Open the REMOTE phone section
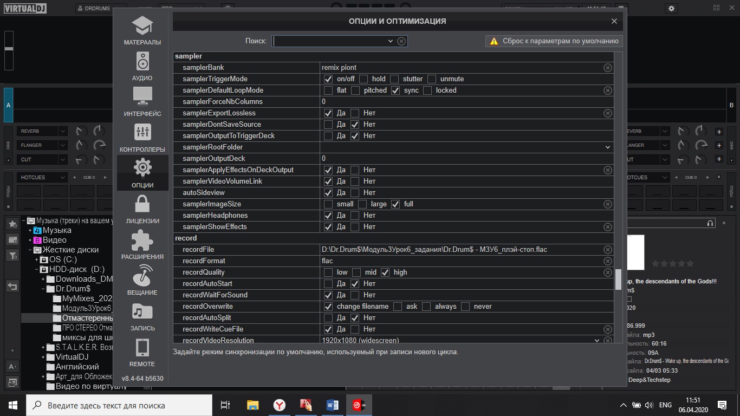 coord(142,352)
